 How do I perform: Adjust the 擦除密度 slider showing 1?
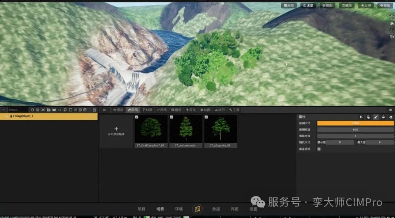click(355, 136)
